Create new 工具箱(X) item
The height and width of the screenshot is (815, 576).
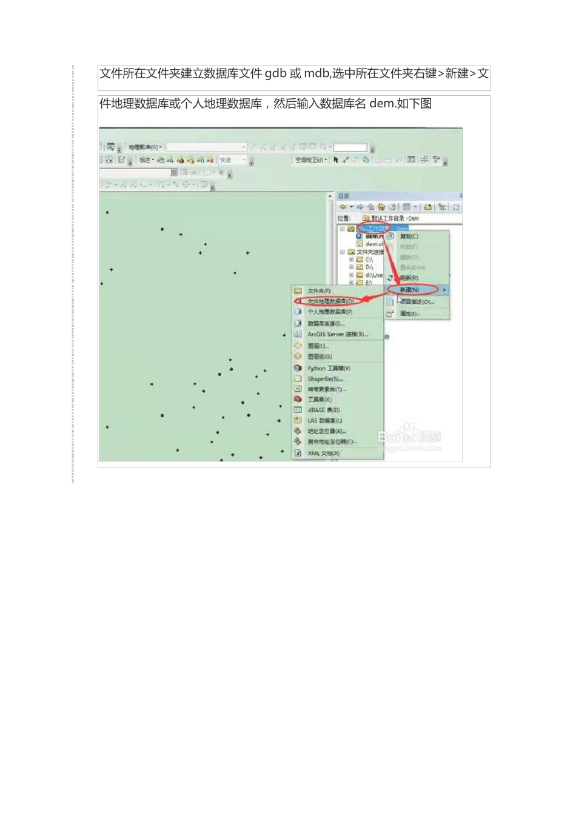[x=338, y=400]
